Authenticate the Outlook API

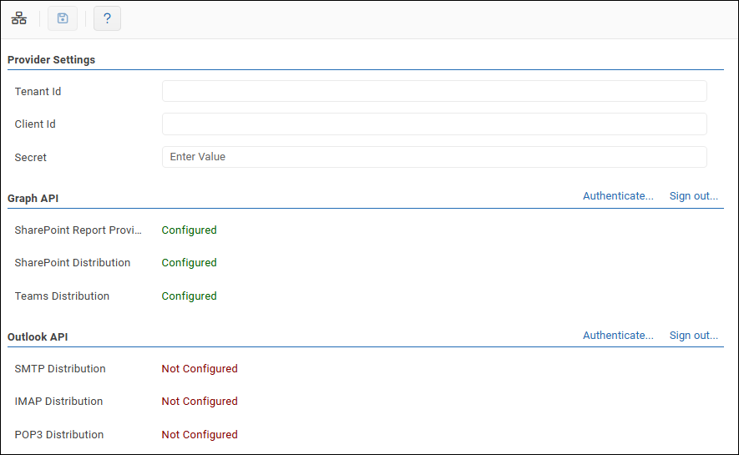[x=618, y=336]
